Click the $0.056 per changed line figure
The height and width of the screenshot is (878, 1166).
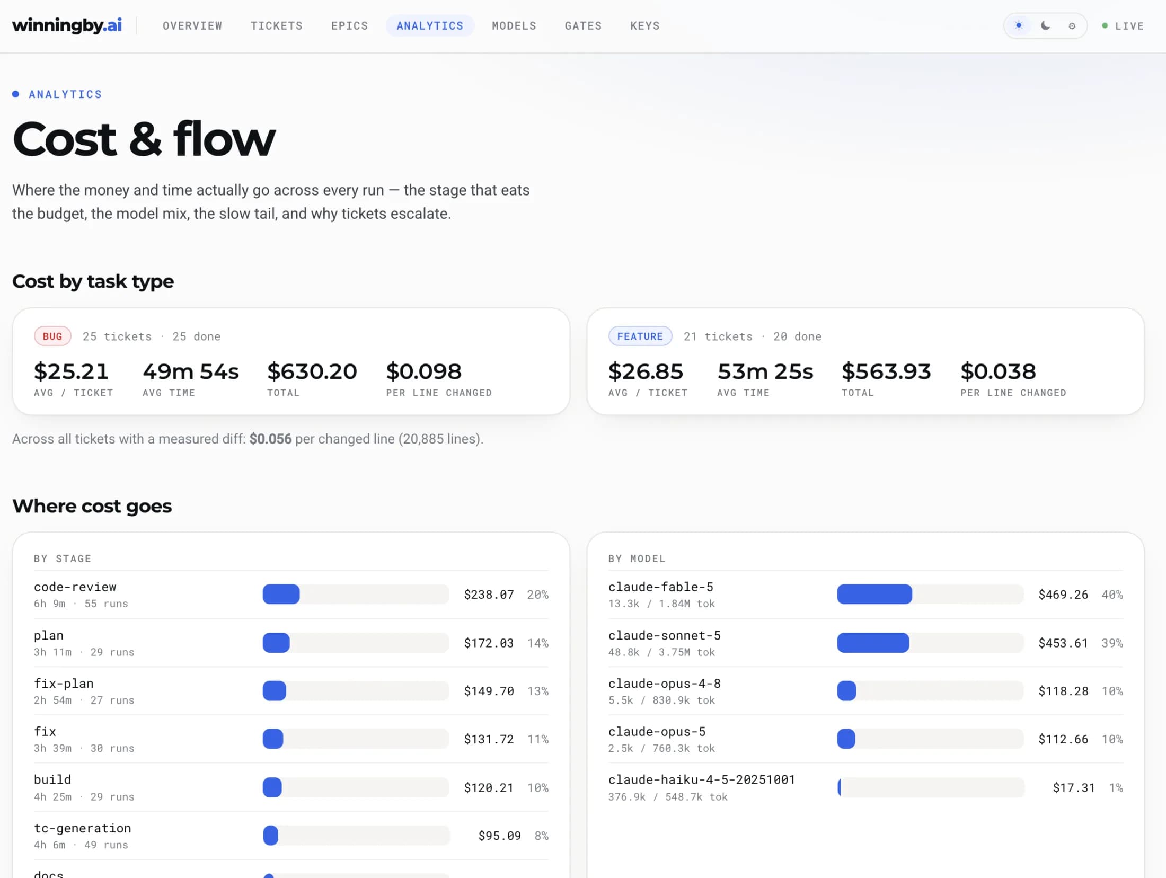(270, 439)
